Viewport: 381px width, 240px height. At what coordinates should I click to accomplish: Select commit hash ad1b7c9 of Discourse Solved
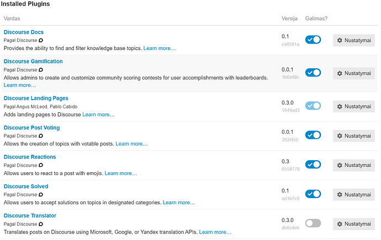tap(290, 199)
